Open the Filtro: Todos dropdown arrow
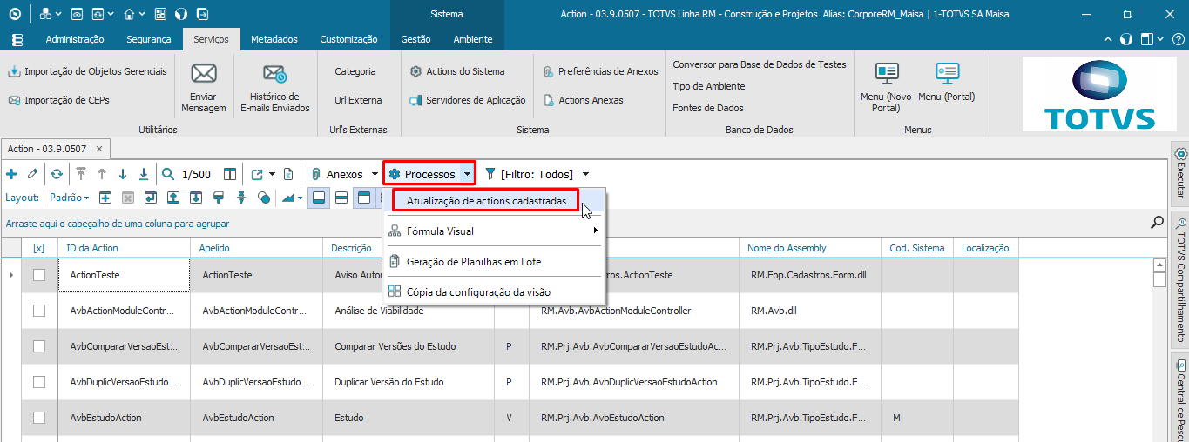Screen dimensions: 1189x442 585,174
